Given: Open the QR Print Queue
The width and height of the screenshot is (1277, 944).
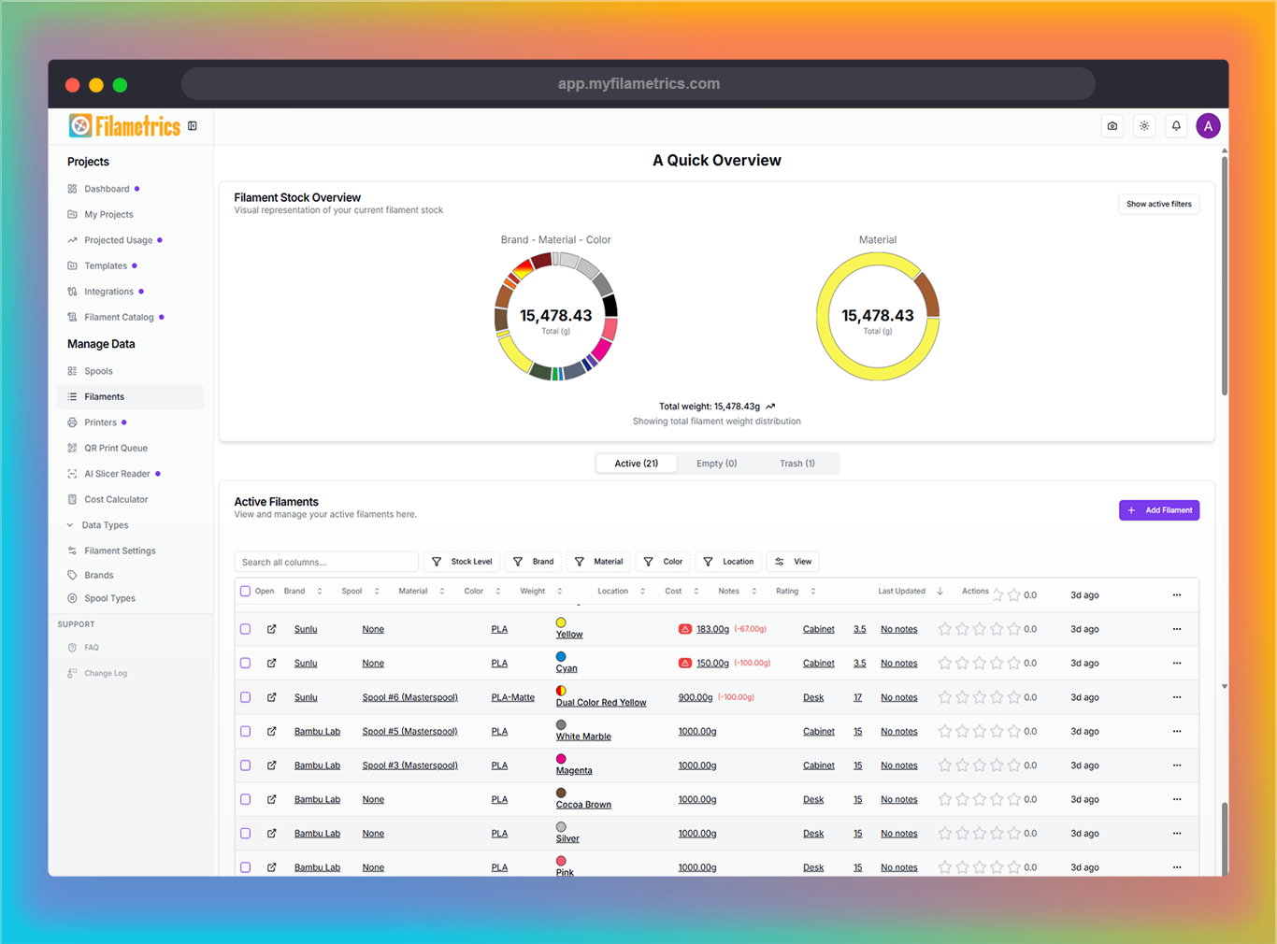Looking at the screenshot, I should [x=116, y=448].
